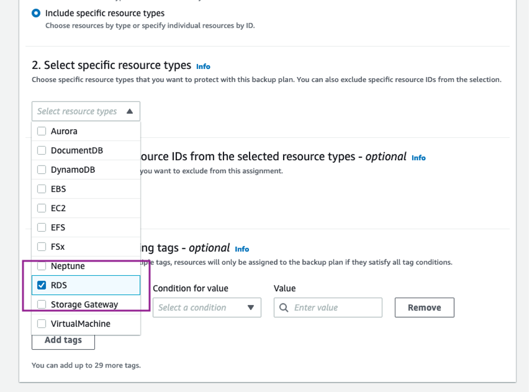
Task: Click the magnifier icon in the Value field
Action: [x=284, y=307]
